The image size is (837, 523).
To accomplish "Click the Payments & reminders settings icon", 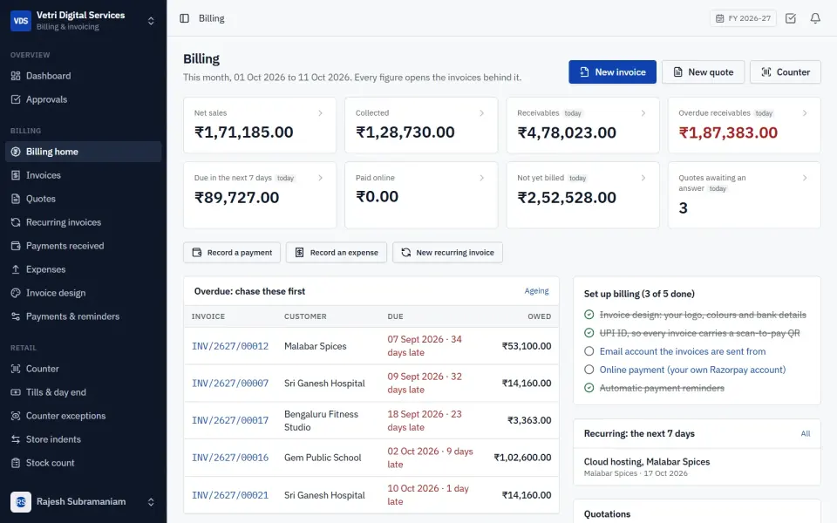I will (x=16, y=316).
